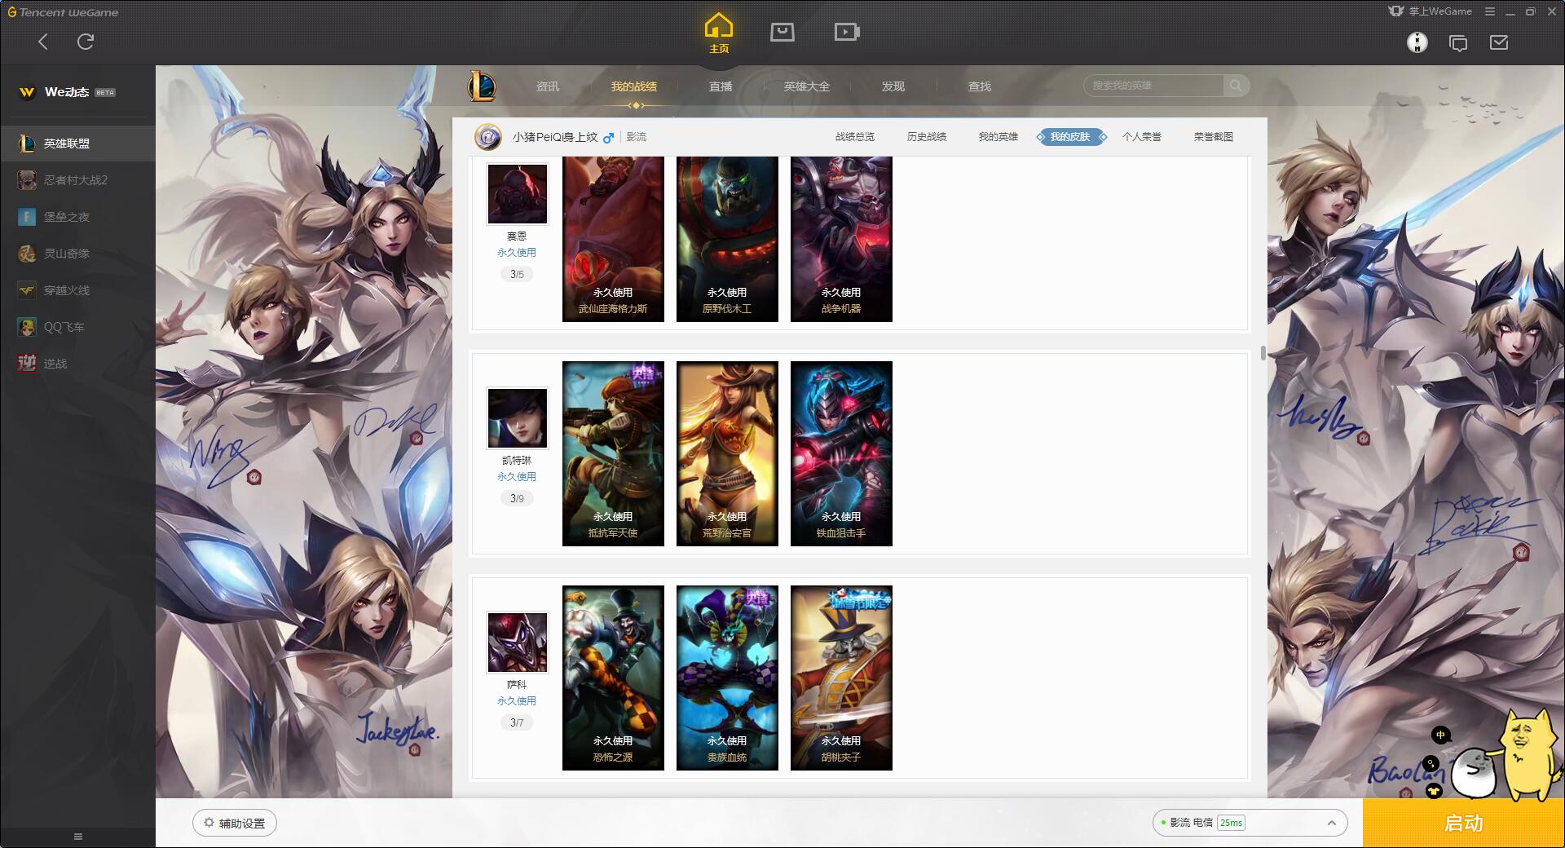
Task: Open the hamburger menu near 掌上WeGame
Action: click(1490, 11)
